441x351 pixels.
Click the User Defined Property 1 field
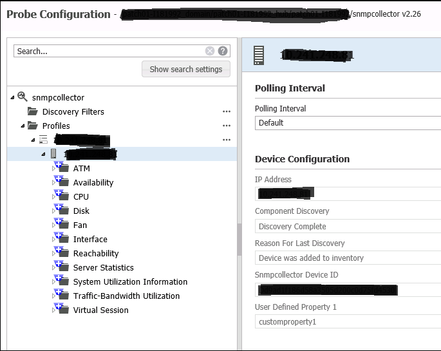click(x=348, y=321)
